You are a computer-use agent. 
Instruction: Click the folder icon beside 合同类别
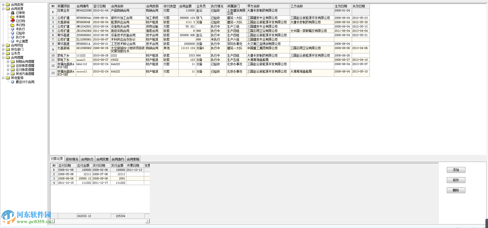(8, 5)
